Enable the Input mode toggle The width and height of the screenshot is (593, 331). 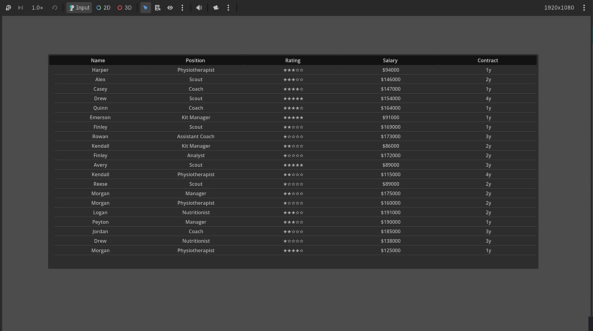[79, 8]
